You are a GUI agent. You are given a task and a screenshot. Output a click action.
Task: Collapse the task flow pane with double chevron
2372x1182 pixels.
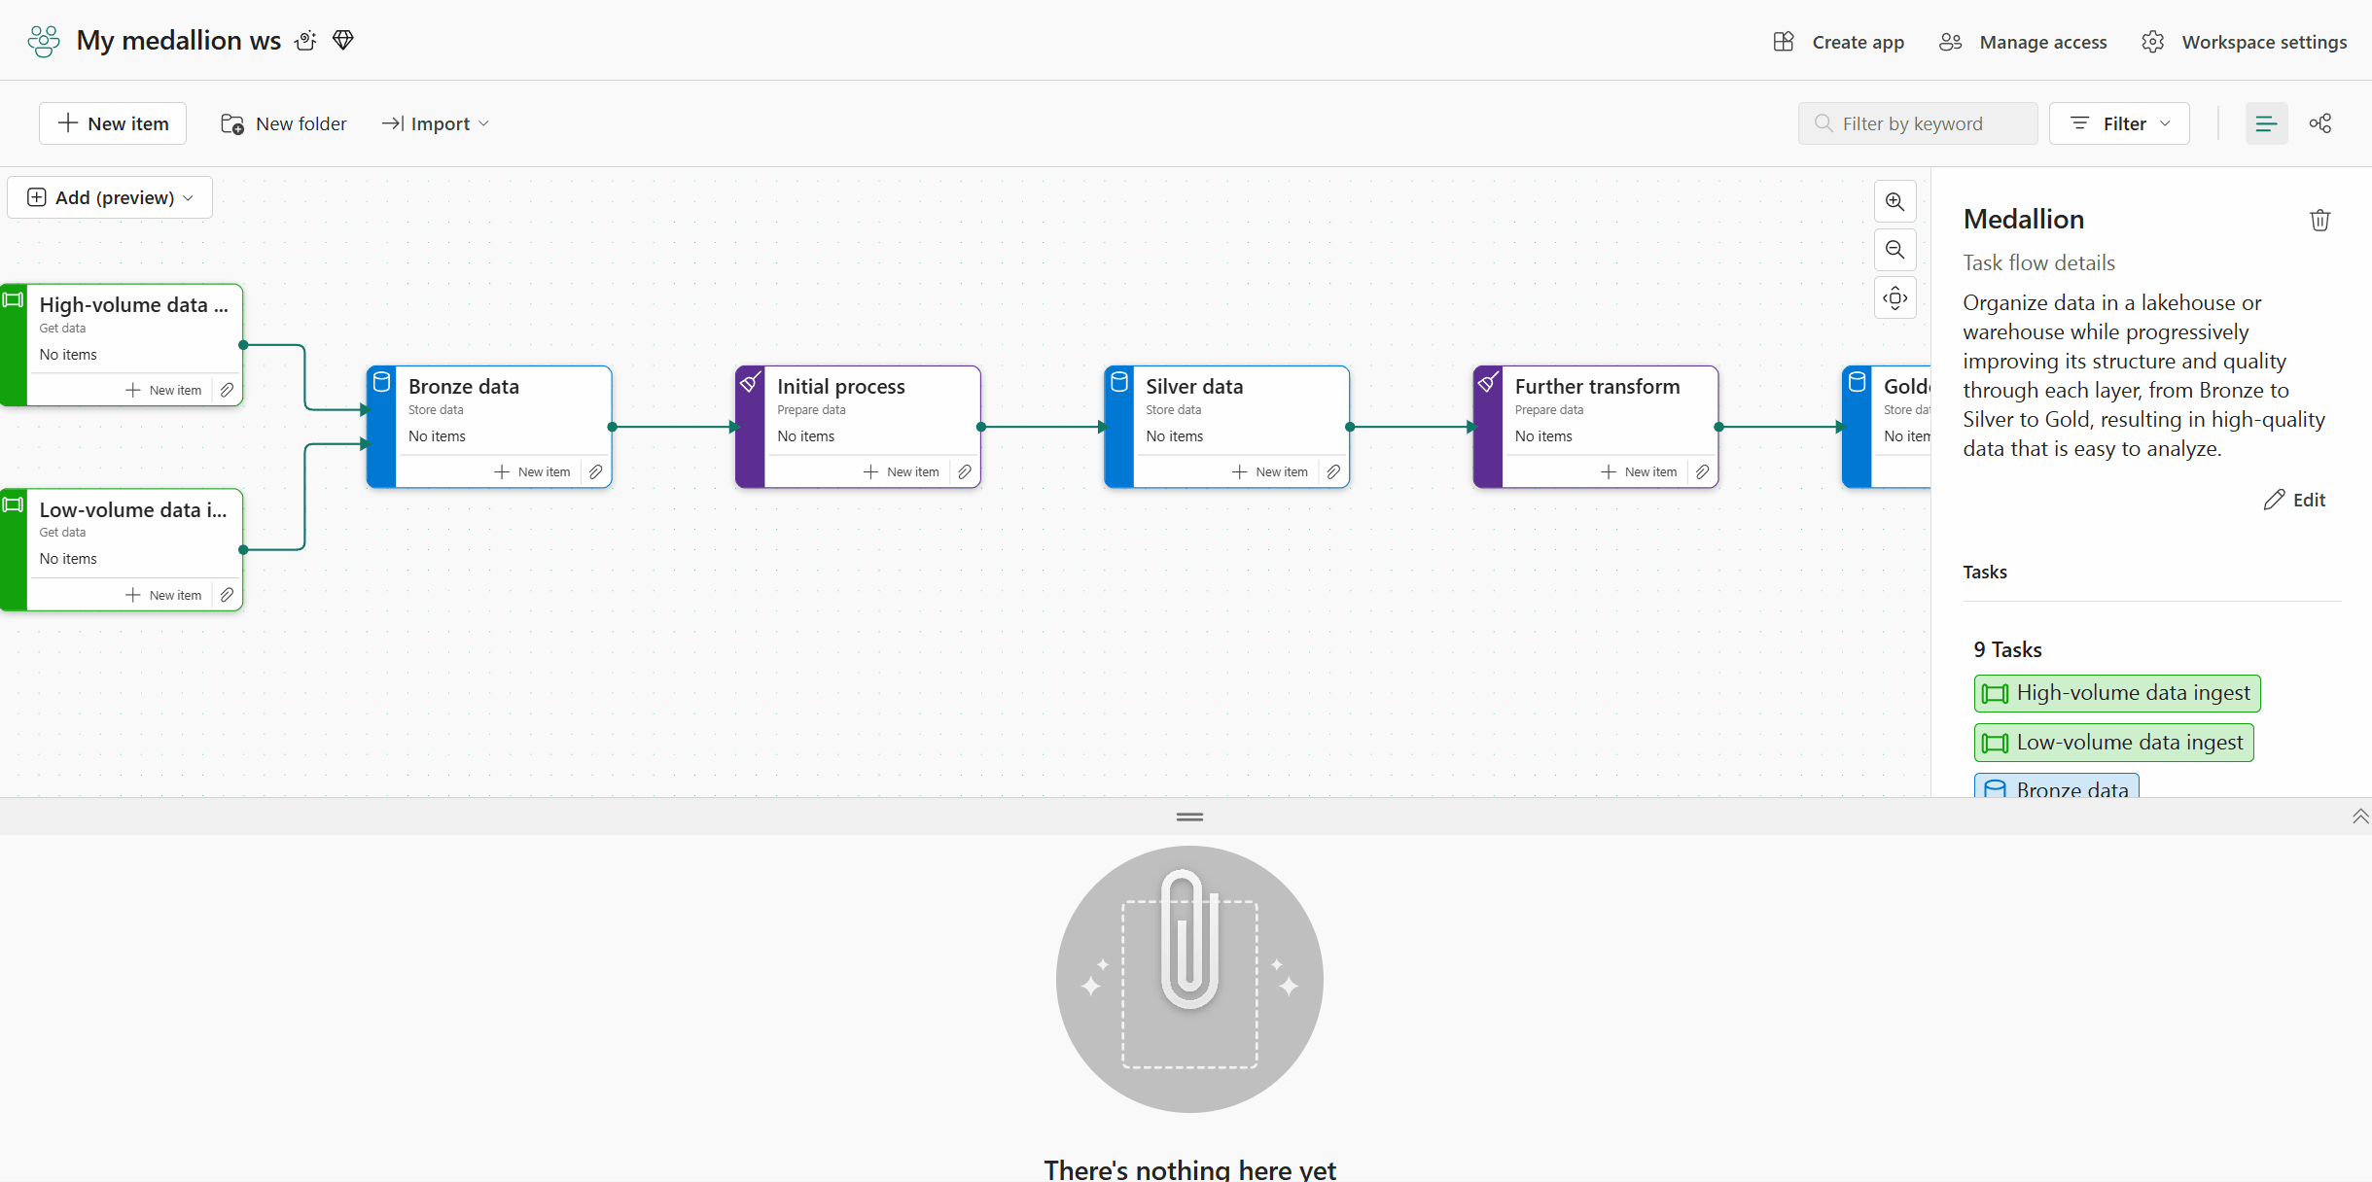[2359, 817]
